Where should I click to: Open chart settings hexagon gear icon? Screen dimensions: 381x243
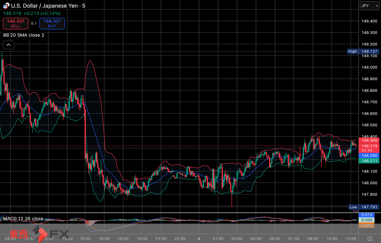tap(370, 239)
